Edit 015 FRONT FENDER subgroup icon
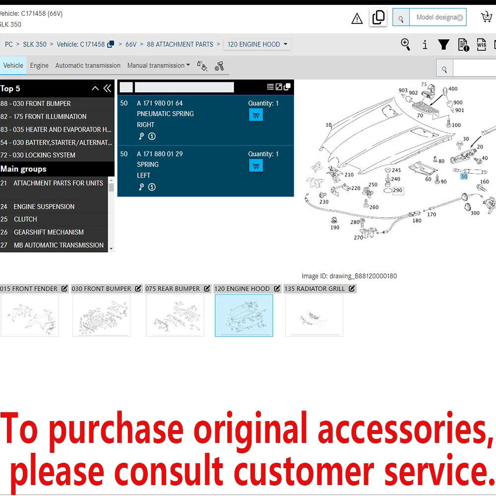The width and height of the screenshot is (496, 496). [x=64, y=289]
